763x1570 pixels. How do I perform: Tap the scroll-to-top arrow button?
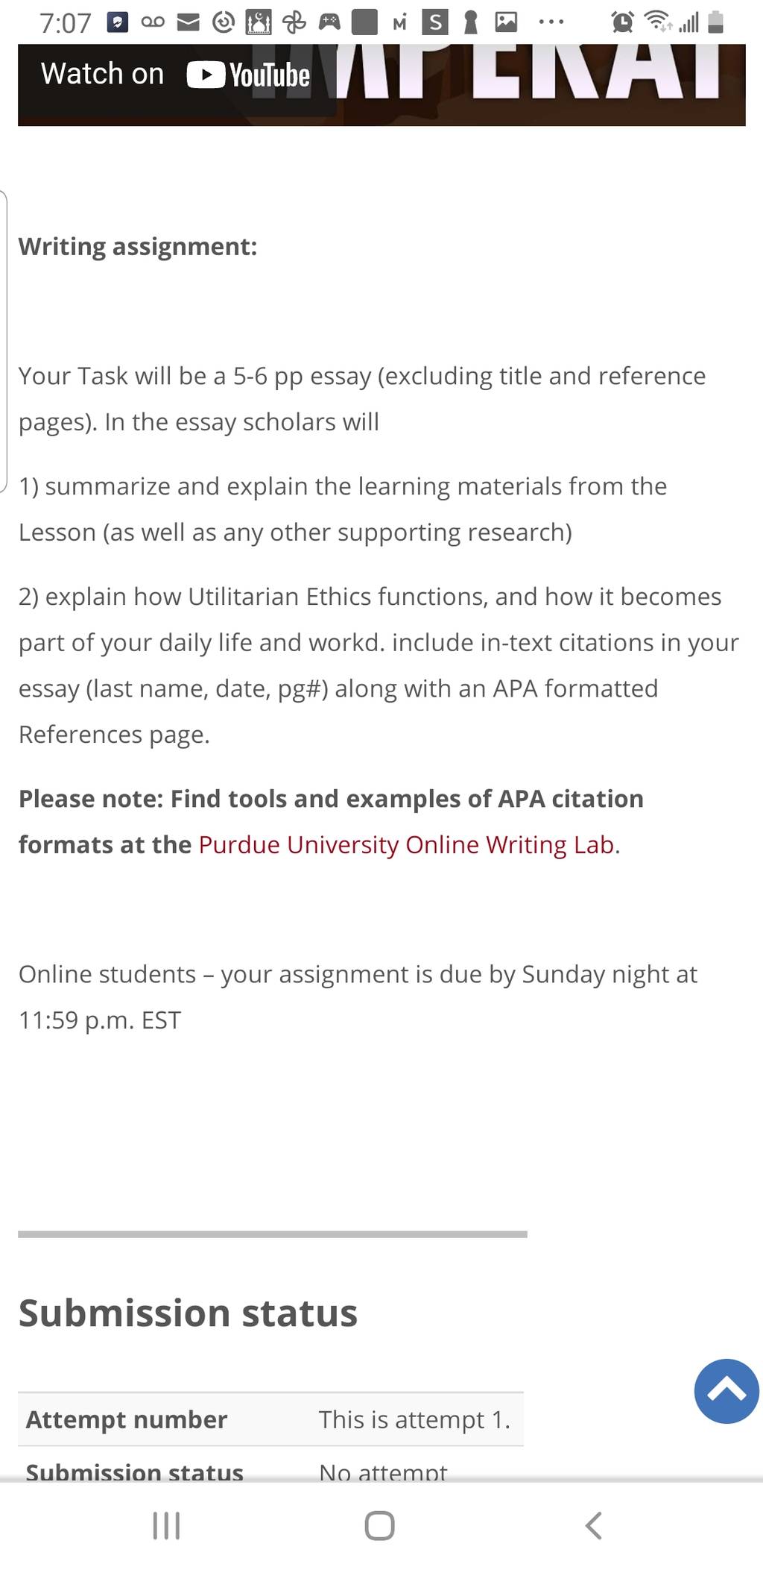click(x=726, y=1391)
